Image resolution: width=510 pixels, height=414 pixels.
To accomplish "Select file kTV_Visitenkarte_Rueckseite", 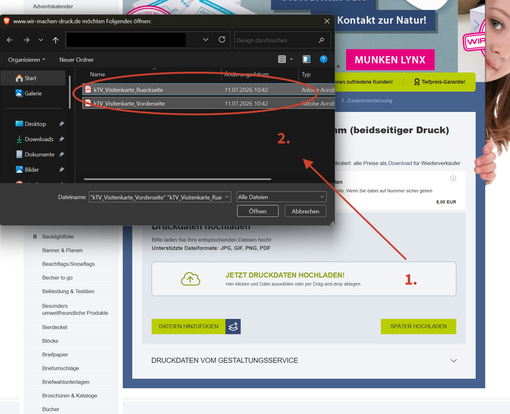I will 209,90.
